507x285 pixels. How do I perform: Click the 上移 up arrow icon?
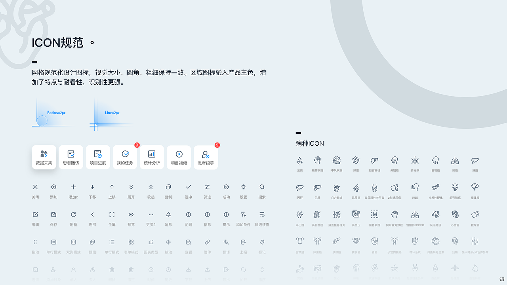(112, 187)
